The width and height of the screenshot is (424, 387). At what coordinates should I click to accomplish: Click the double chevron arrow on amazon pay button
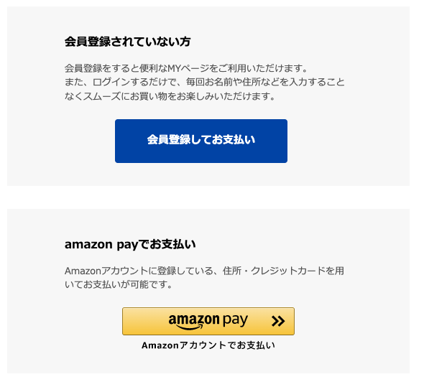point(278,321)
